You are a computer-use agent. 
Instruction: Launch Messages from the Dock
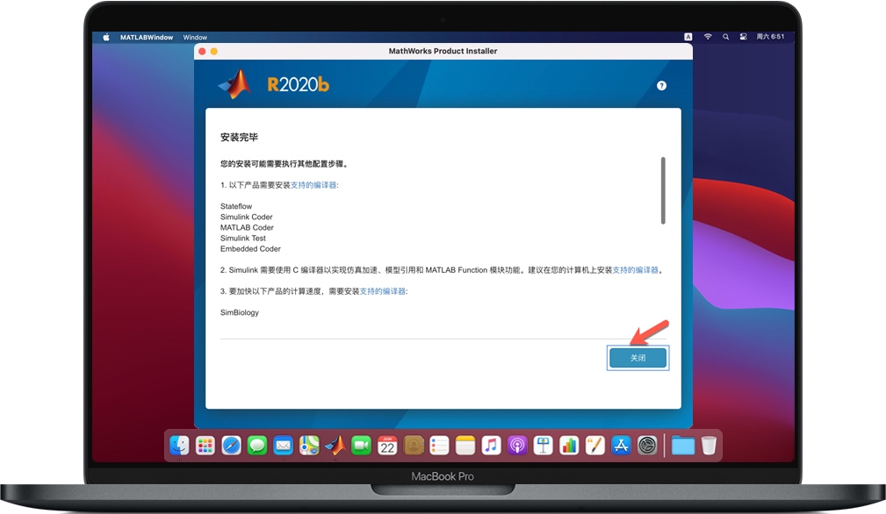point(257,446)
